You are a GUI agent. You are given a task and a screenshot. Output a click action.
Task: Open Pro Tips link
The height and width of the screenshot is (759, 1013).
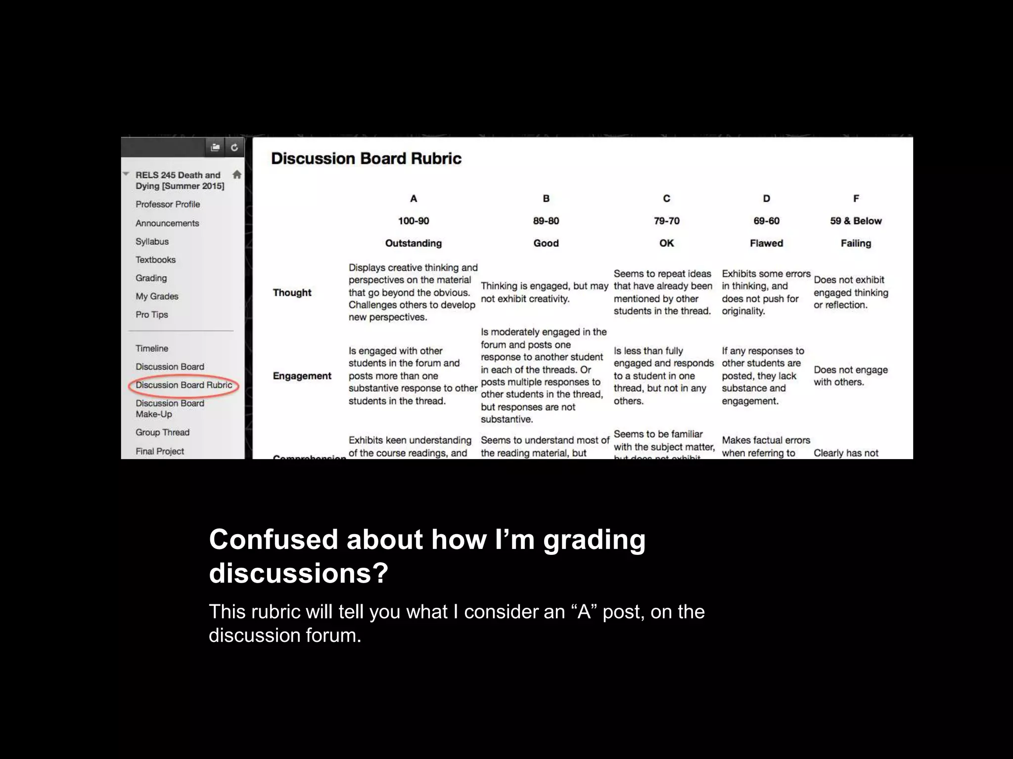(152, 314)
